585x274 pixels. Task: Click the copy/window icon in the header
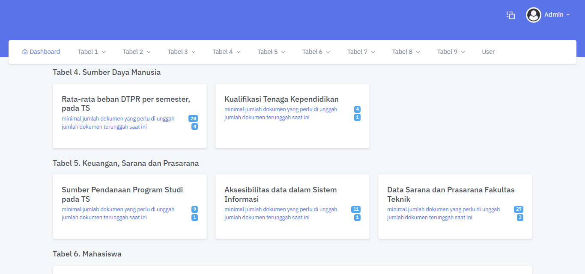pos(510,15)
